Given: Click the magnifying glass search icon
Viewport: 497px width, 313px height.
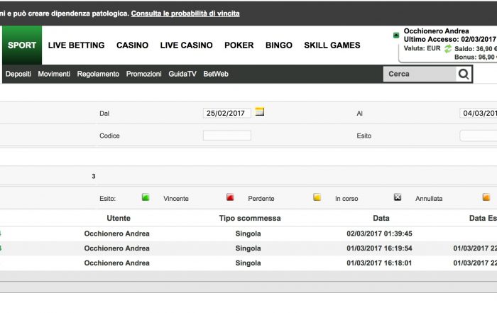Looking at the screenshot, I should coord(464,74).
